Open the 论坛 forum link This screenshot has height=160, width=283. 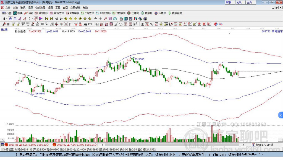pos(239,2)
